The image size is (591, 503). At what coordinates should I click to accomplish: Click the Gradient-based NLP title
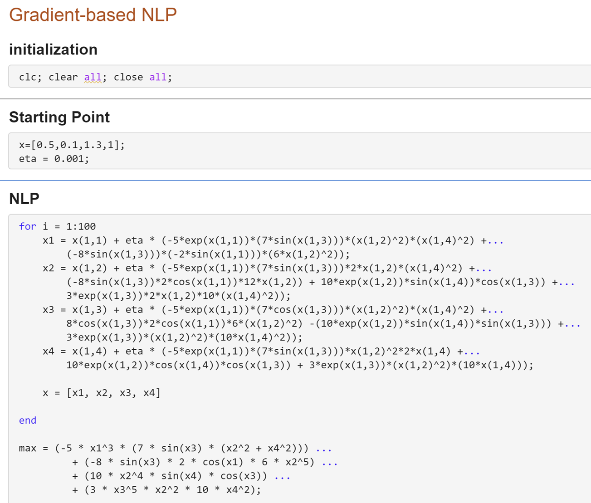click(93, 15)
